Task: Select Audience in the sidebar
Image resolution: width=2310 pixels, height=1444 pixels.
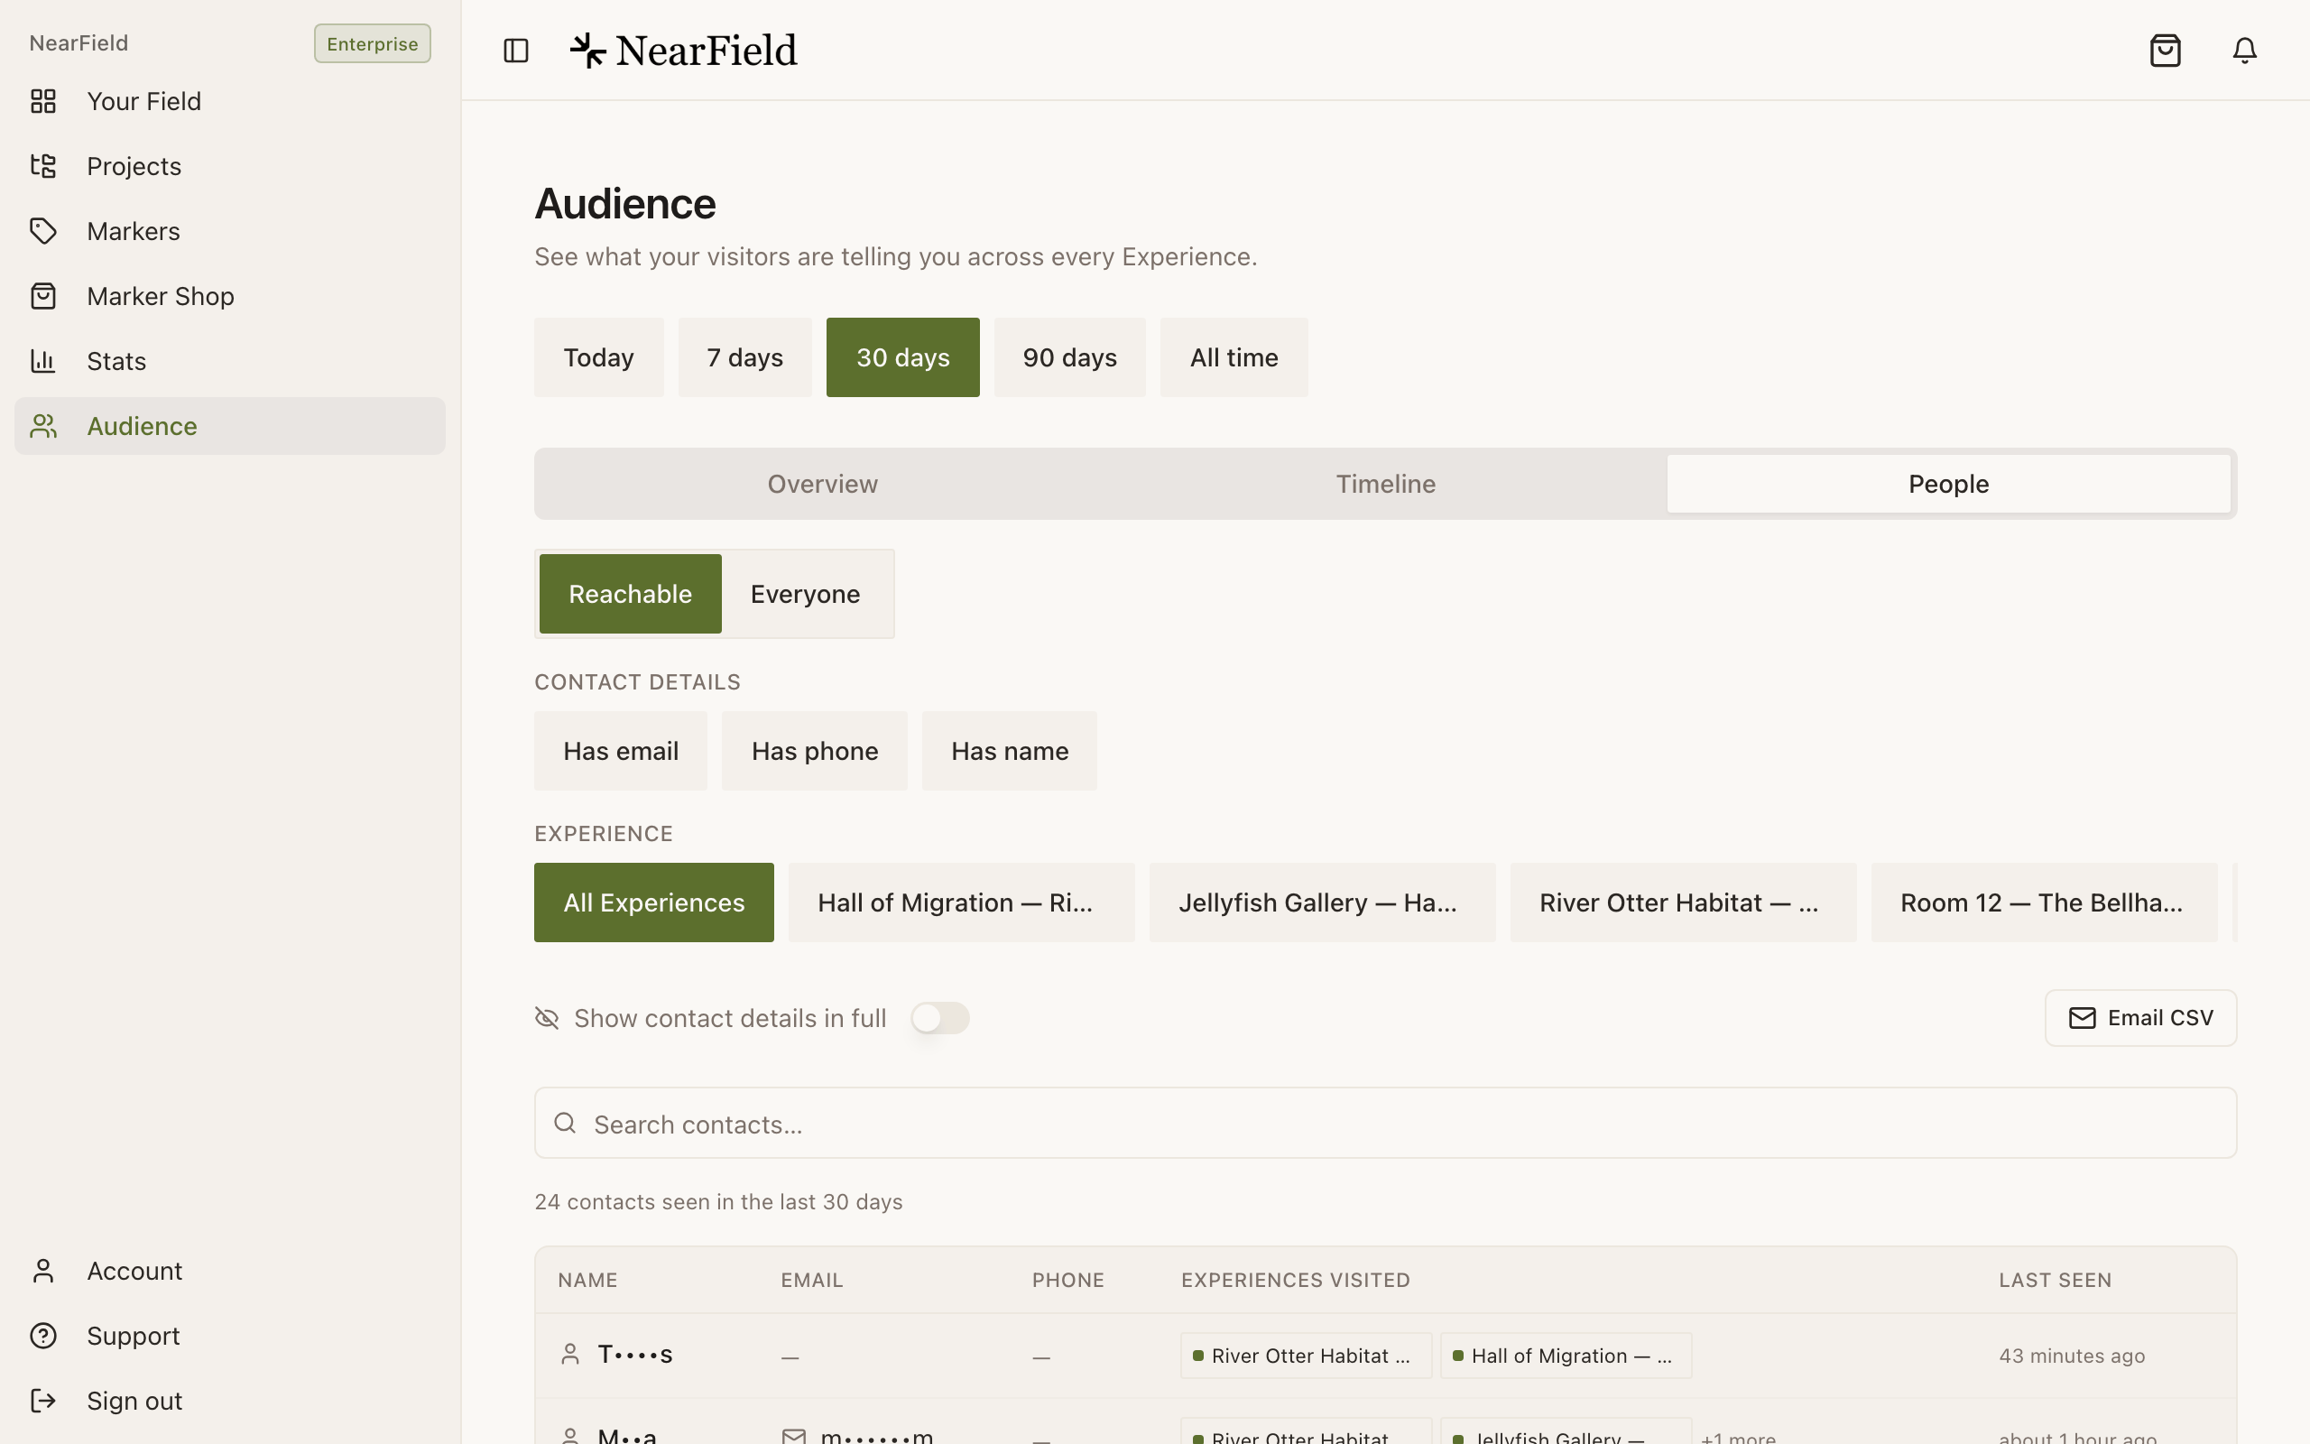Action: pos(230,426)
